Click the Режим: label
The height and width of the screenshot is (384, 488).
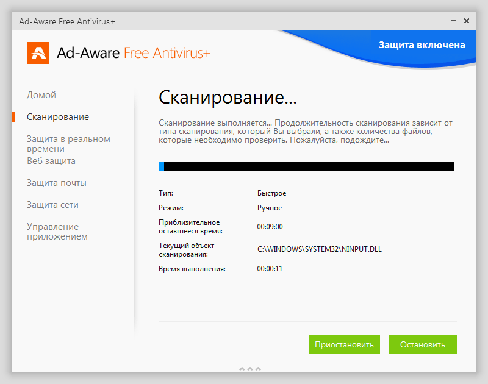(171, 208)
